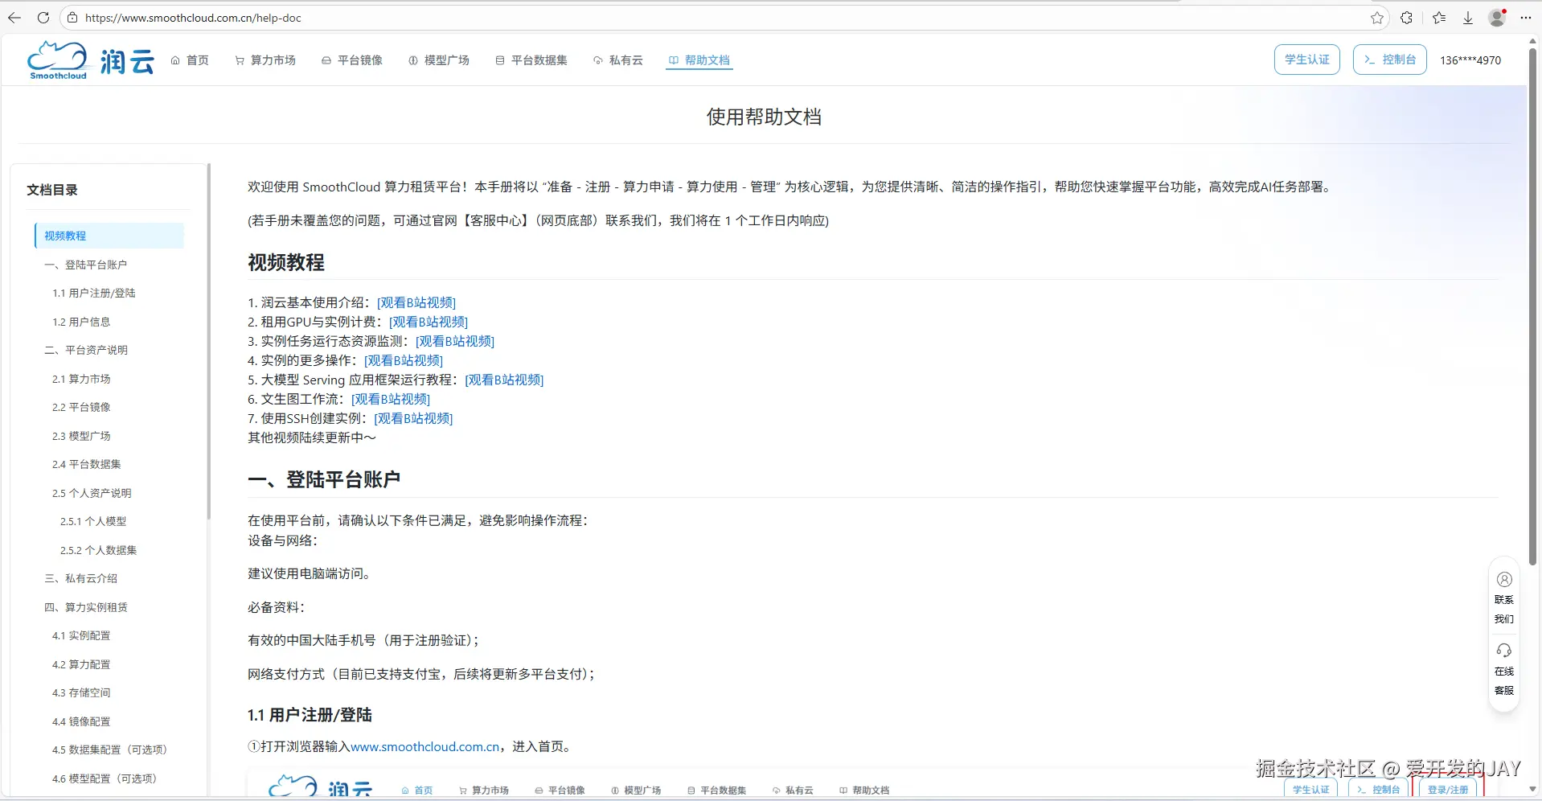Viewport: 1542px width, 801px height.
Task: Click the site lock icon in the address bar
Action: 72,18
